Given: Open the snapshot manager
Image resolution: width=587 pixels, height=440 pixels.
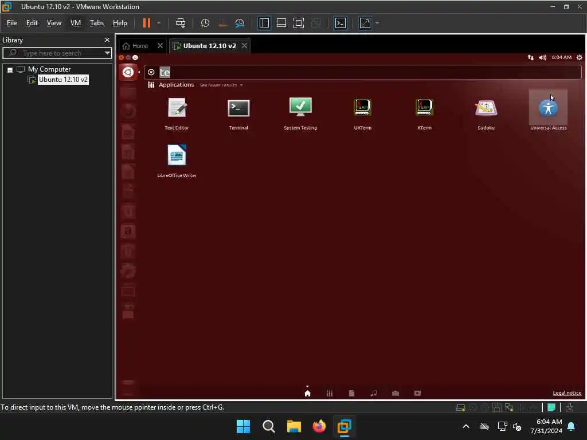Looking at the screenshot, I should tap(240, 23).
